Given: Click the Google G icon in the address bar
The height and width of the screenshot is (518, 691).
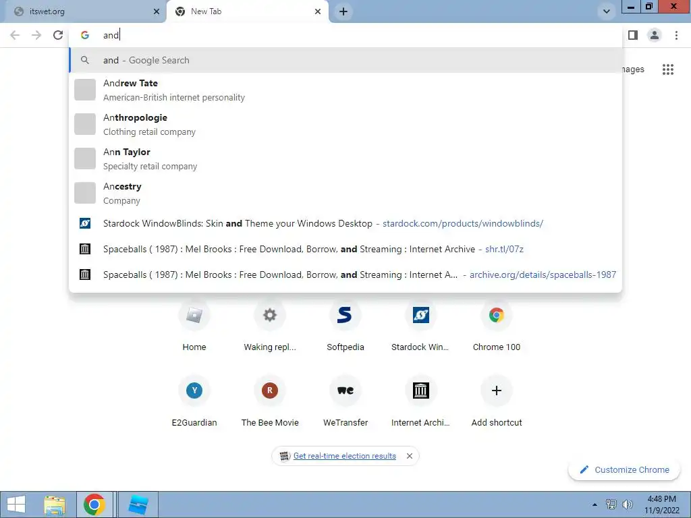Looking at the screenshot, I should click(x=85, y=35).
